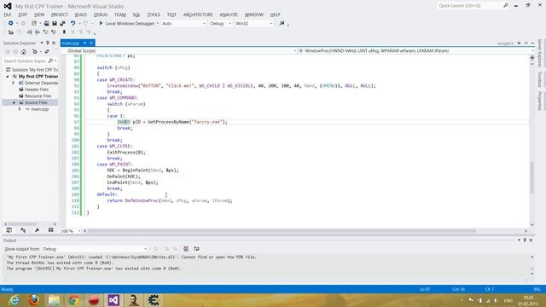Open Class View tab icon at panel bottom

pos(23,230)
